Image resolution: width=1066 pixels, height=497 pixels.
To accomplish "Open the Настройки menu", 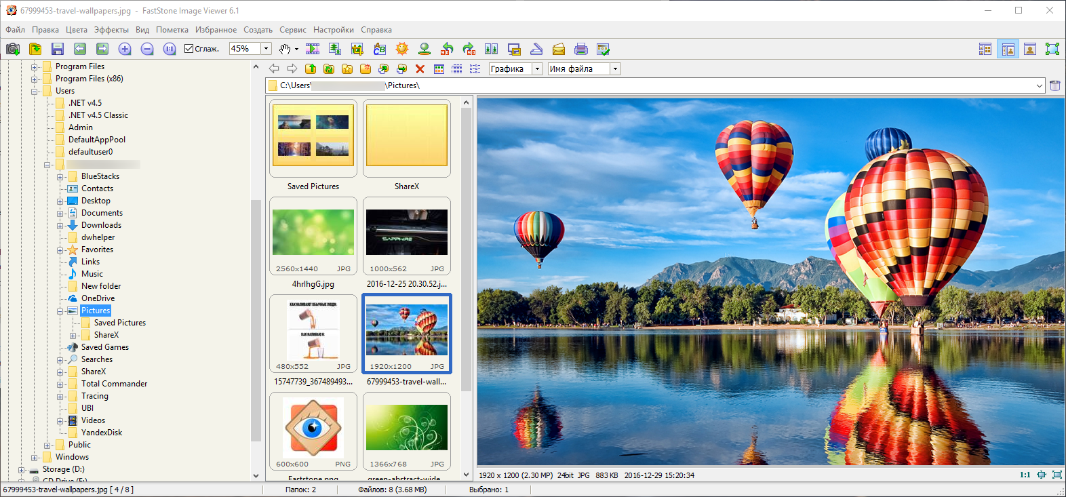I will tap(334, 30).
